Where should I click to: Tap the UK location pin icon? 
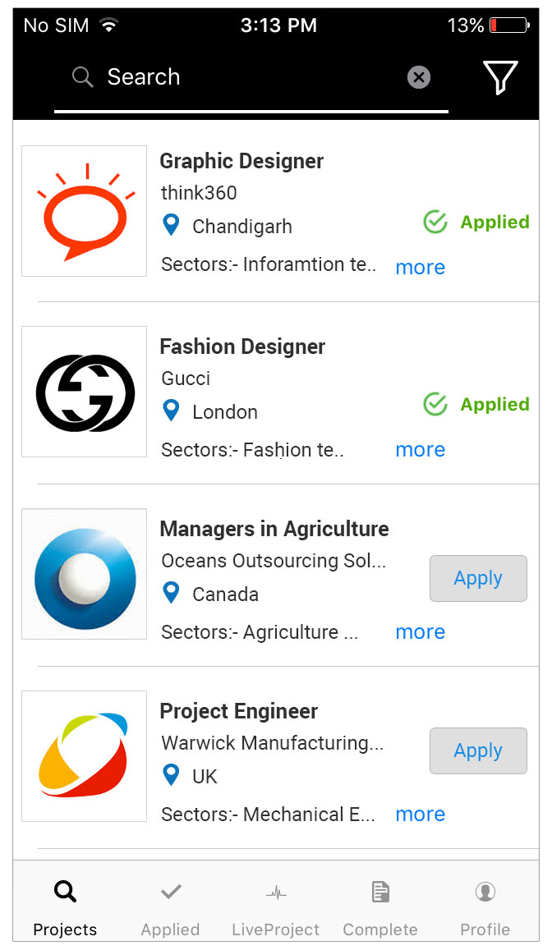pyautogui.click(x=171, y=775)
